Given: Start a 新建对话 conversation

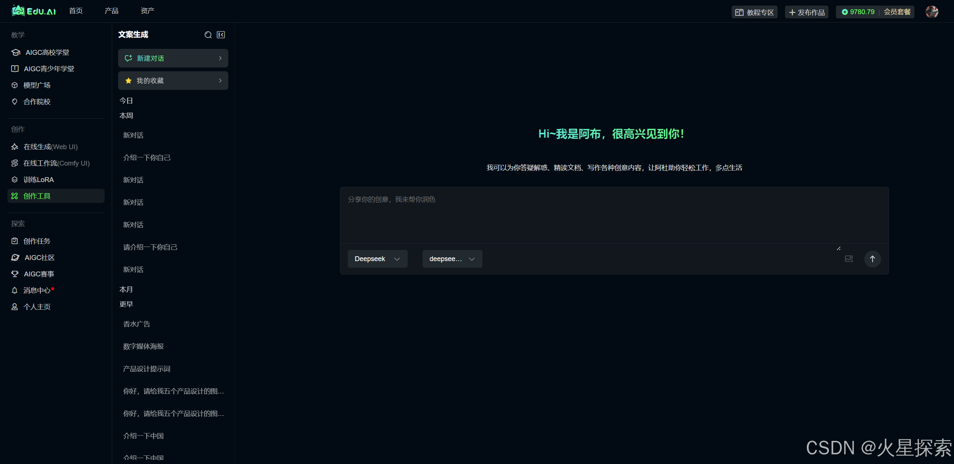Looking at the screenshot, I should (173, 58).
